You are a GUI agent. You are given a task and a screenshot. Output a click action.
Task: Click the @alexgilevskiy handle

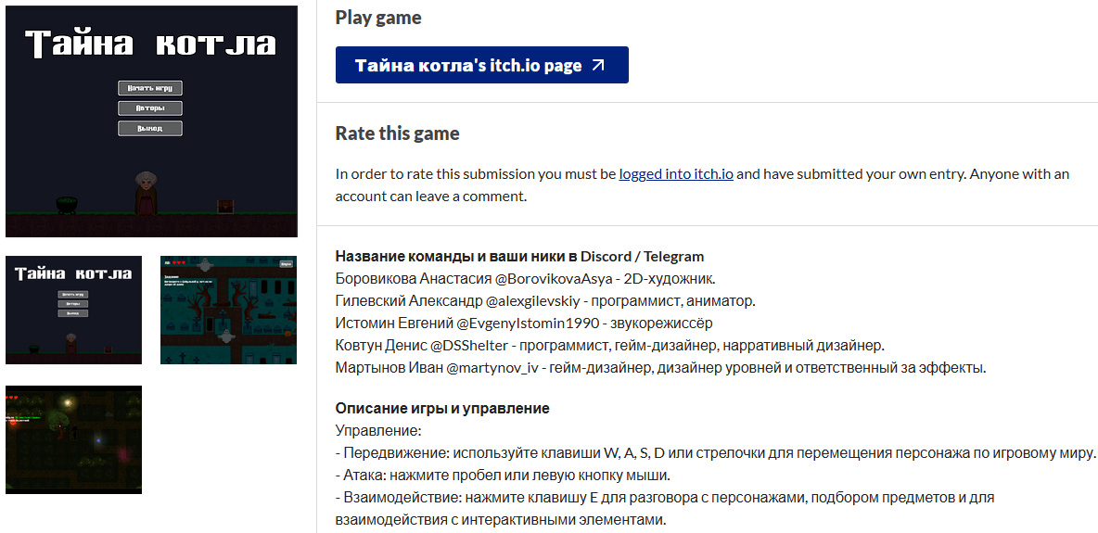tap(531, 300)
